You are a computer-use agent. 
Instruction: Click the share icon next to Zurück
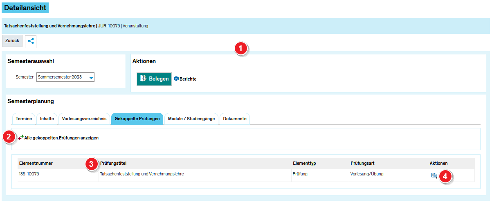(x=31, y=41)
